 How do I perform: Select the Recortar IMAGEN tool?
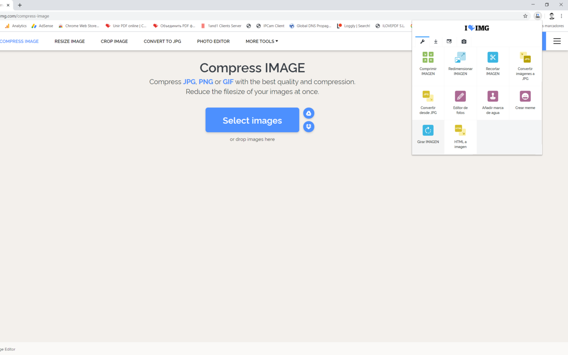pos(493,64)
